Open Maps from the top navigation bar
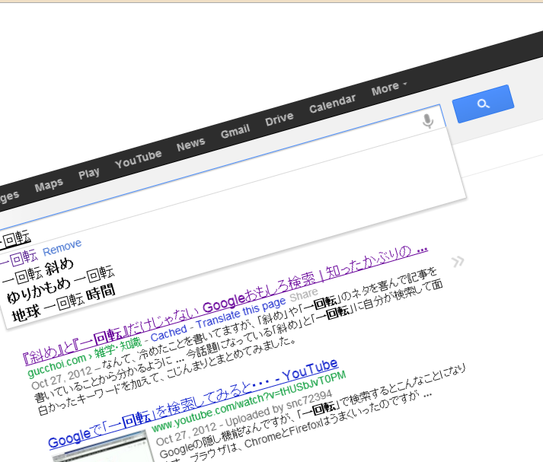543x462 pixels. [x=49, y=185]
